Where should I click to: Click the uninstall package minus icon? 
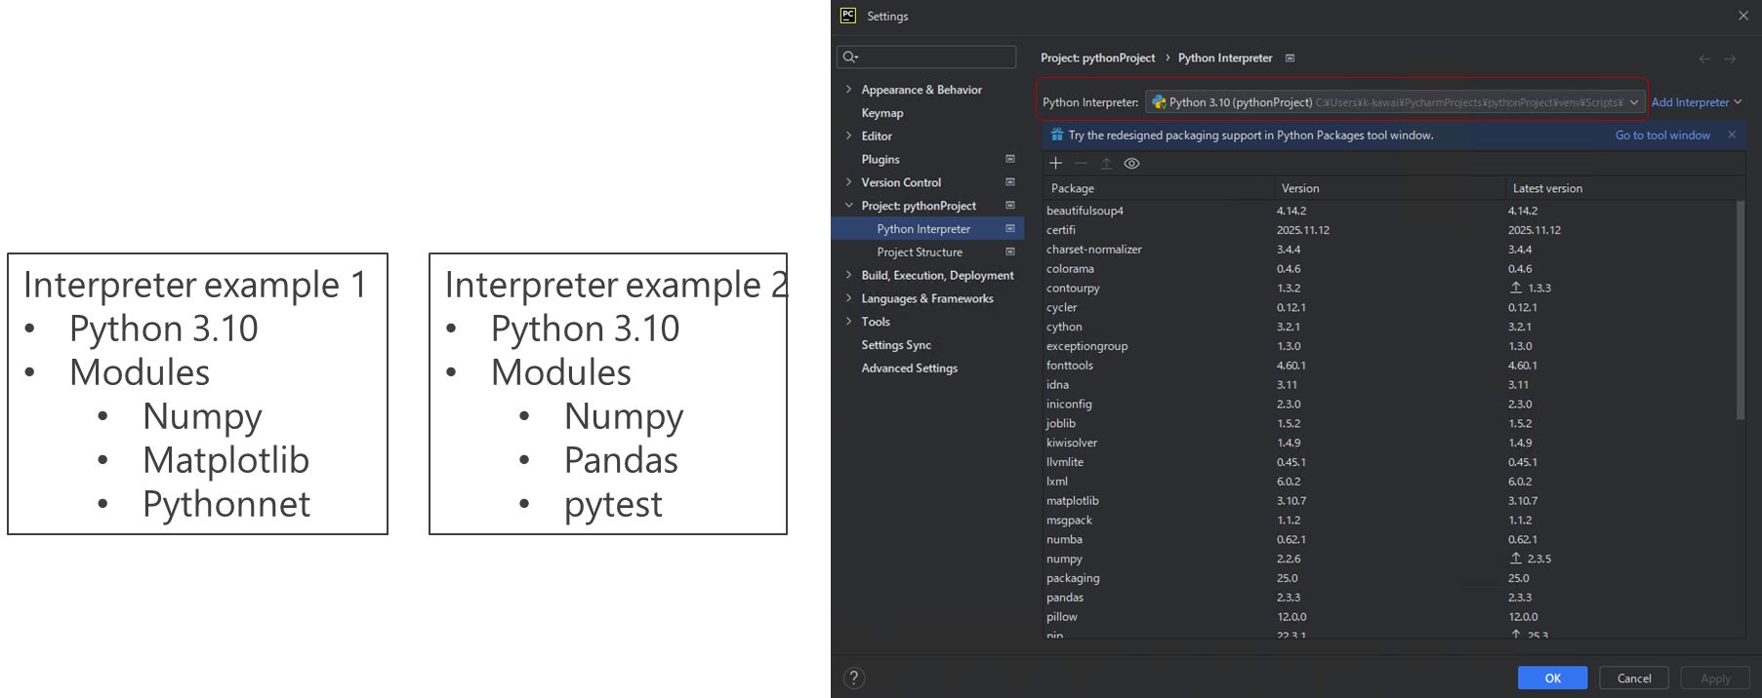[x=1081, y=163]
